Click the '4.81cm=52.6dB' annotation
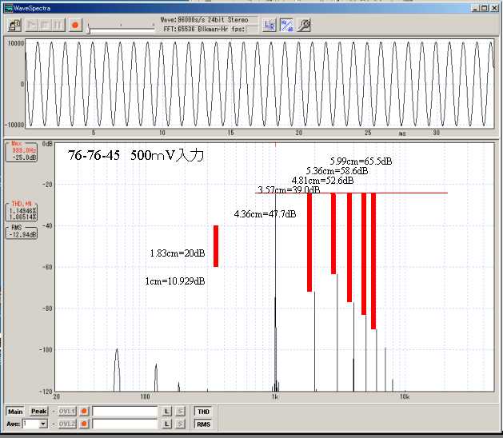 [322, 181]
